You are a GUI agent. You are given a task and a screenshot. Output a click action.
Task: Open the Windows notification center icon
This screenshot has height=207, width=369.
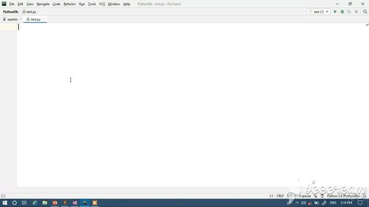click(360, 203)
